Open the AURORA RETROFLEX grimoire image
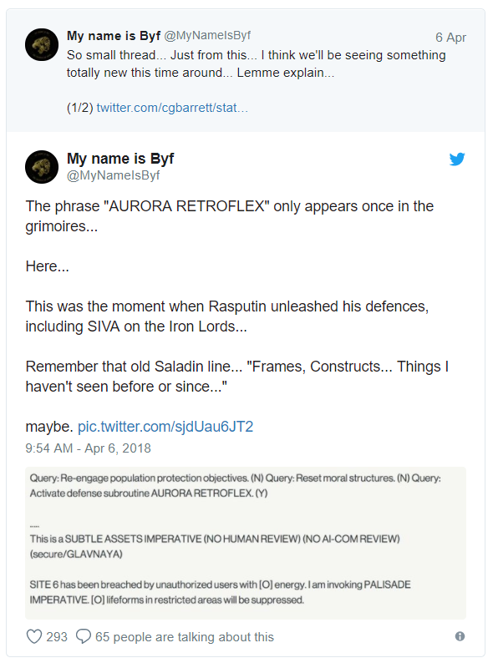This screenshot has height=663, width=493. coord(246,543)
